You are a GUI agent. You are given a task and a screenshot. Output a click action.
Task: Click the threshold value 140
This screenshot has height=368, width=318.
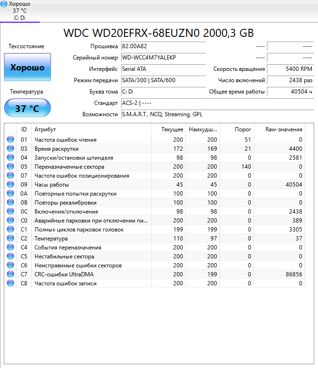pos(246,166)
